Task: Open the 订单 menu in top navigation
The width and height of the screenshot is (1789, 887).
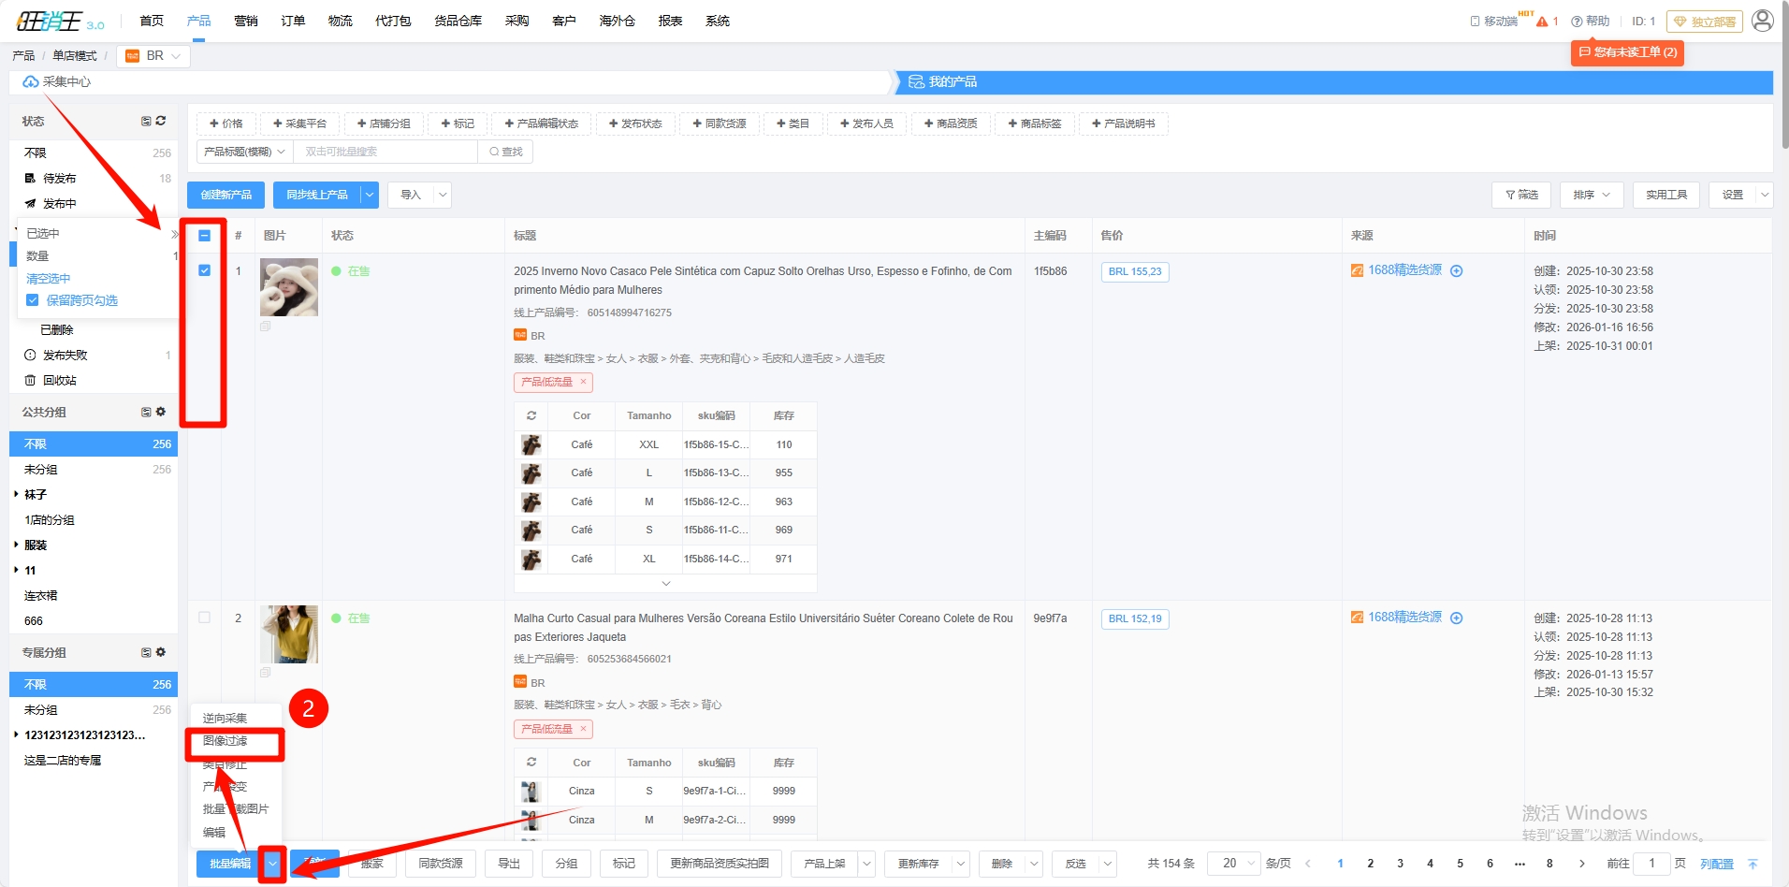Action: click(x=293, y=21)
